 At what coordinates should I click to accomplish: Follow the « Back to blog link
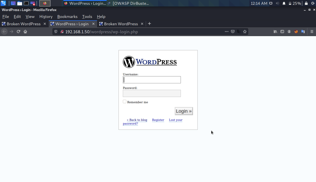coord(137,120)
